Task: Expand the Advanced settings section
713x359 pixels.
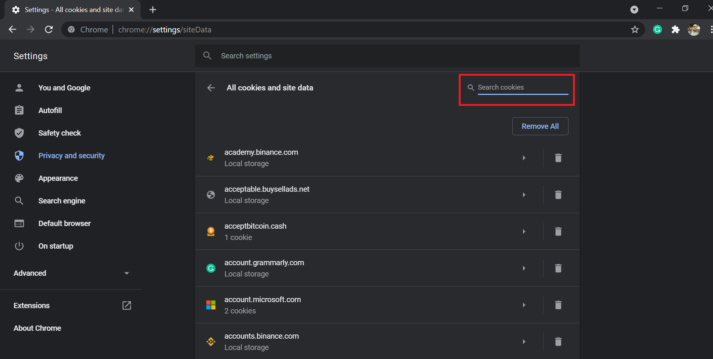Action: click(x=71, y=273)
